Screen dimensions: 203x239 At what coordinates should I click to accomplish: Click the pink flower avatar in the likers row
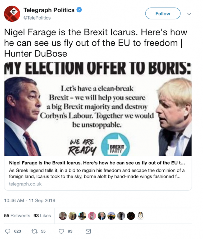click(x=92, y=216)
